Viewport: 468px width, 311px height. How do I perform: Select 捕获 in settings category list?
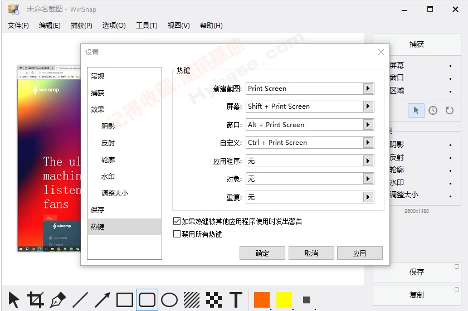tap(97, 93)
